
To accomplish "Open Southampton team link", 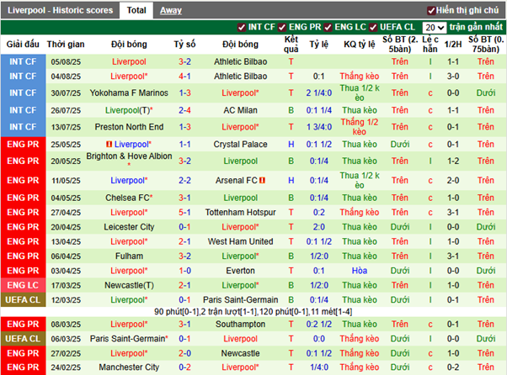I will coord(240,325).
